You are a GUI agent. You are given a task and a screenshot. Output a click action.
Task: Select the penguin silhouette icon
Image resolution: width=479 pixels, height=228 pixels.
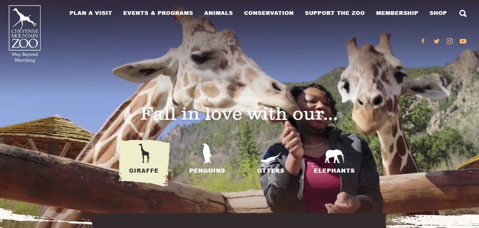tap(207, 153)
